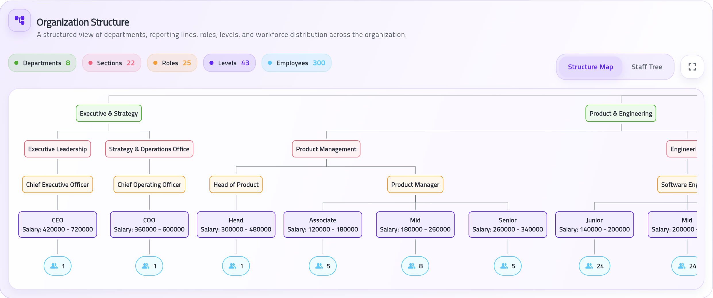The width and height of the screenshot is (713, 298).
Task: Click the people icon under Associate level
Action: (x=319, y=266)
